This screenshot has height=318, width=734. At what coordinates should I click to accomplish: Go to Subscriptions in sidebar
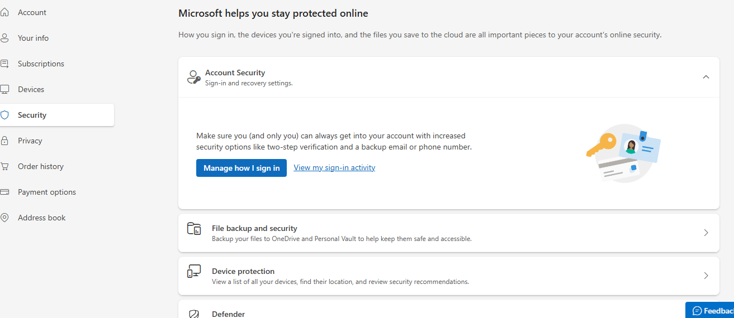[41, 64]
